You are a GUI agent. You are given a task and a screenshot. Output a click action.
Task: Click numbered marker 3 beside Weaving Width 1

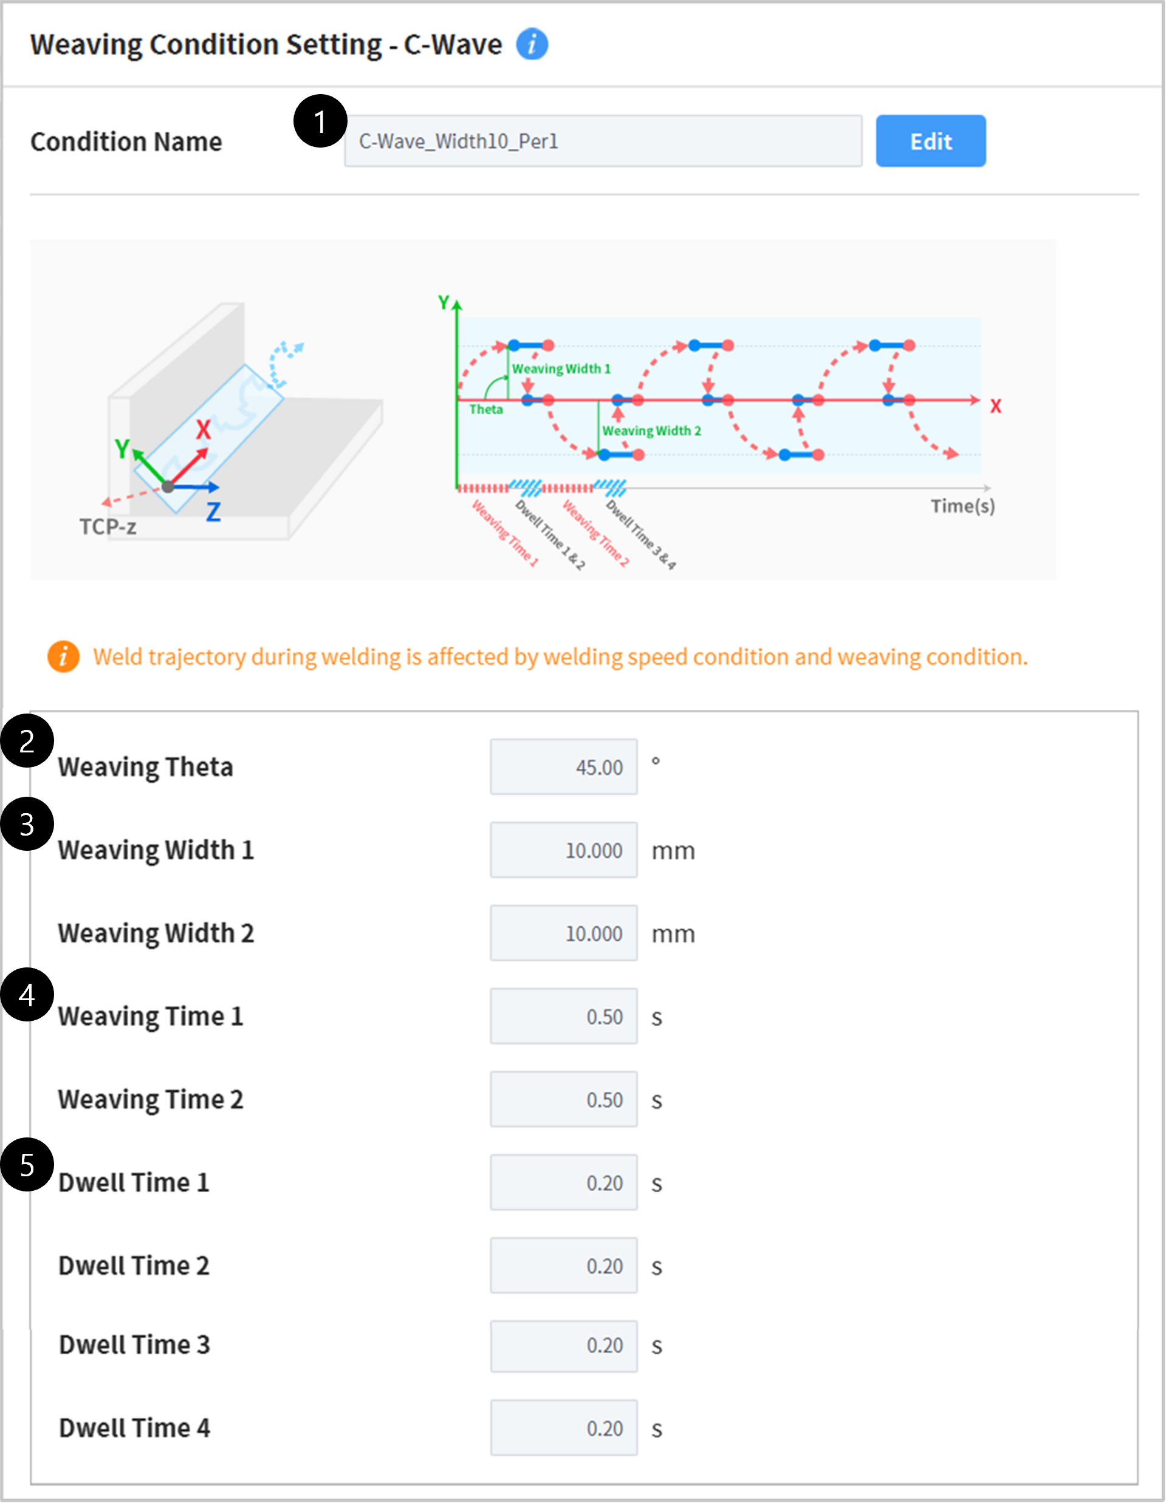point(27,823)
